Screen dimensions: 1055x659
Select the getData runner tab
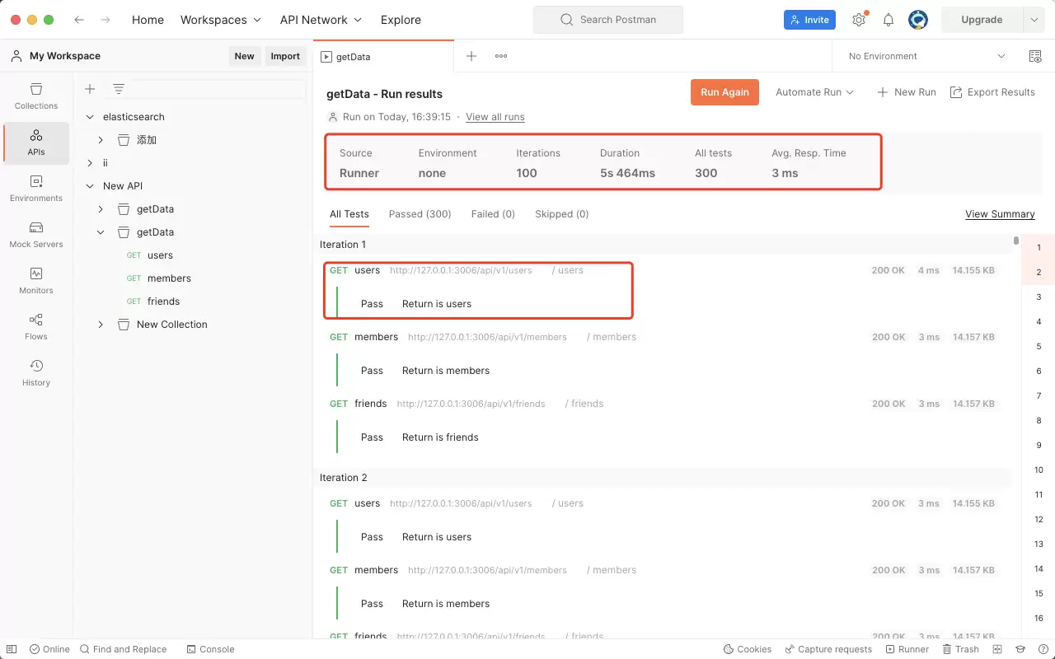(x=383, y=57)
